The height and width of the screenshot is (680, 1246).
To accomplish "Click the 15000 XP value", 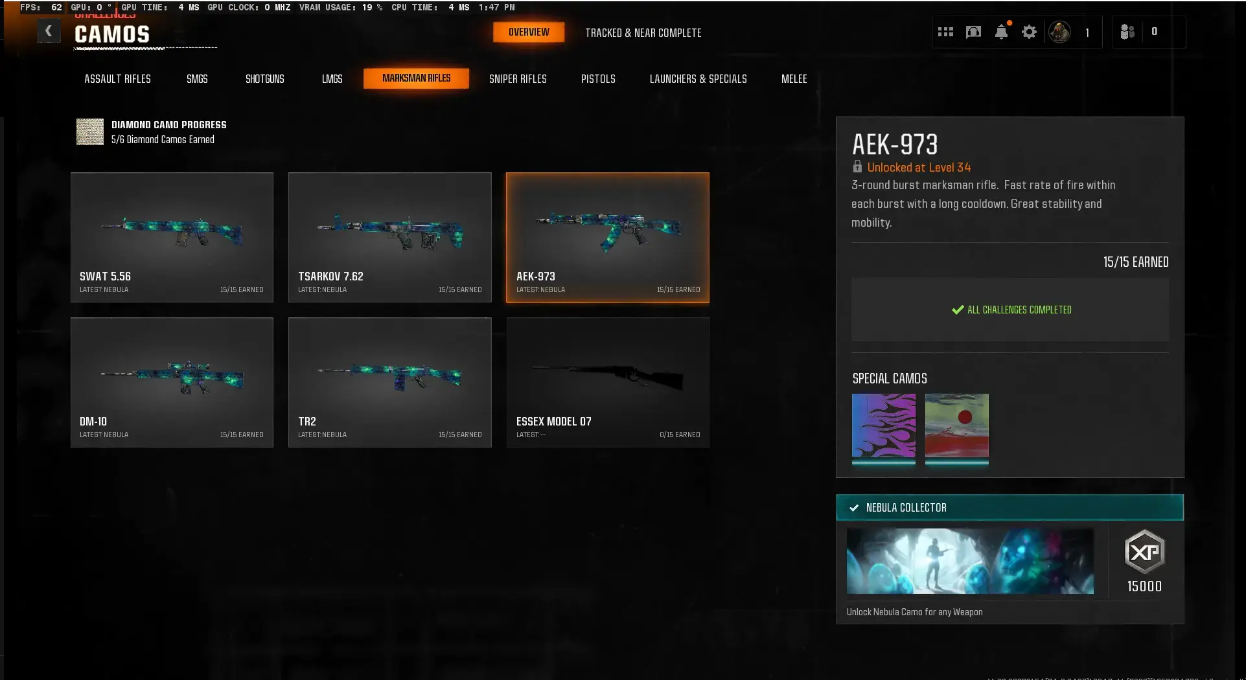I will coord(1144,587).
